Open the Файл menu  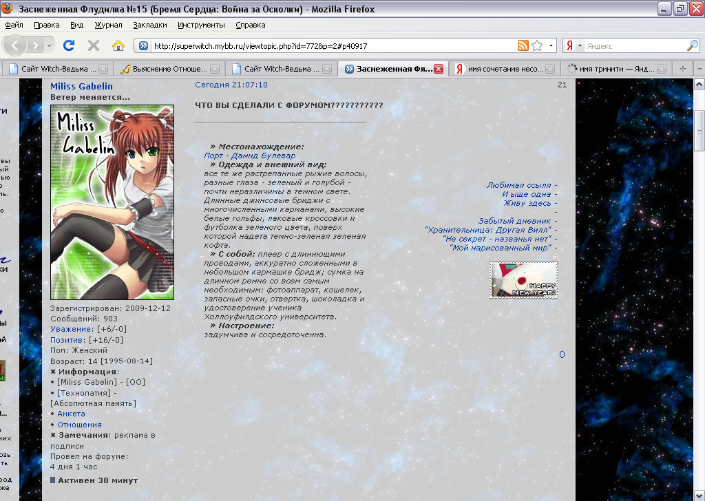click(x=14, y=25)
